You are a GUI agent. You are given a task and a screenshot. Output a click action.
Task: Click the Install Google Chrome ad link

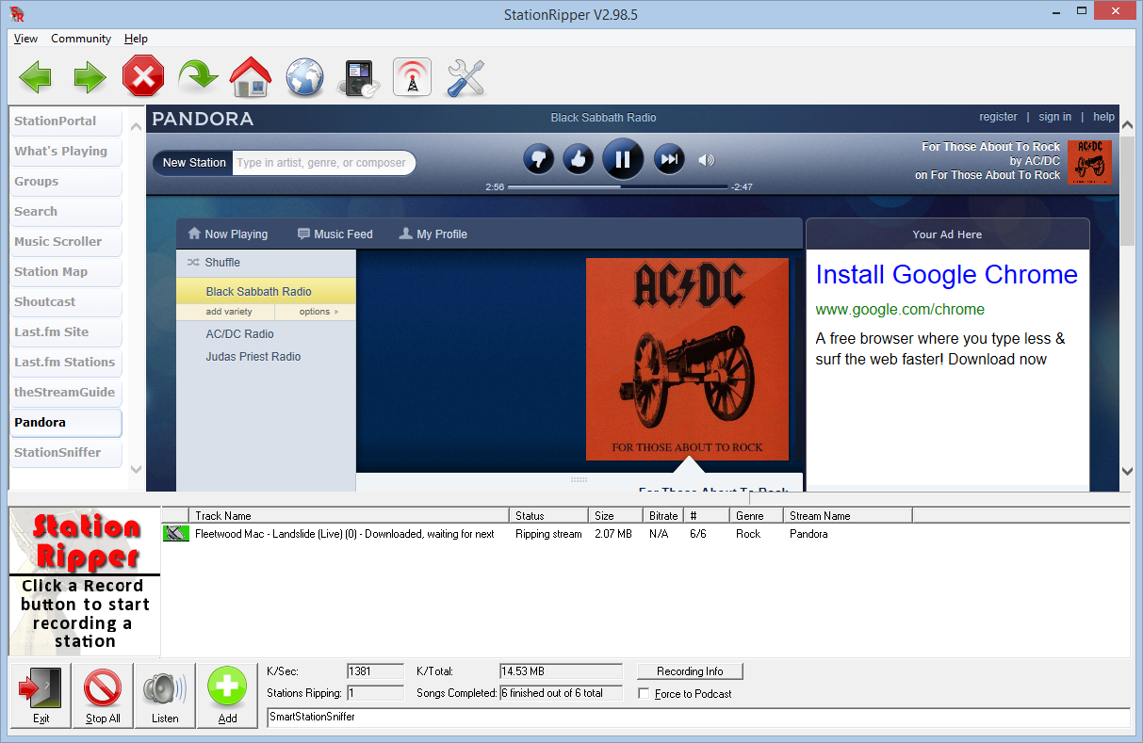(x=946, y=275)
